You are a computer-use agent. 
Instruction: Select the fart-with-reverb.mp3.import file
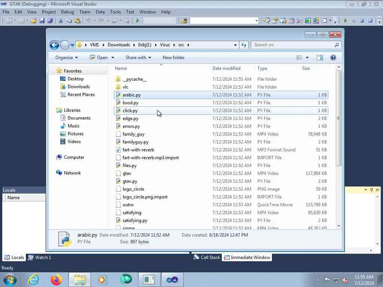coord(221,158)
